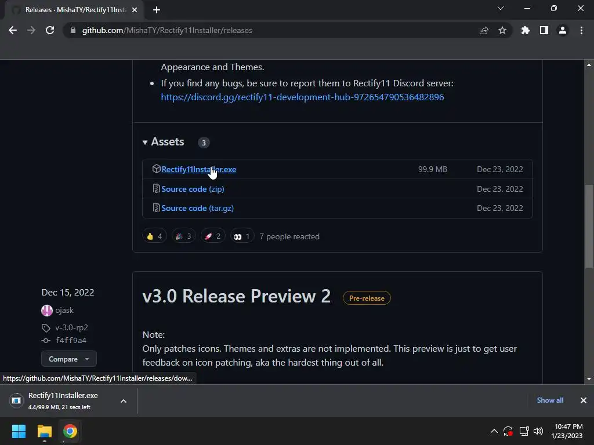Close the downloads bar
The image size is (594, 445).
click(x=584, y=400)
